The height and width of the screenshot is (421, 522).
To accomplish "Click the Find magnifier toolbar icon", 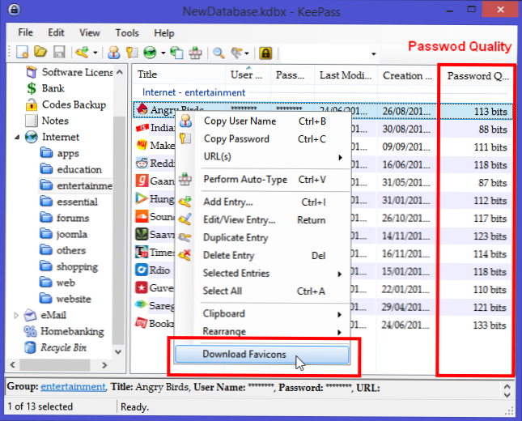I will point(219,53).
